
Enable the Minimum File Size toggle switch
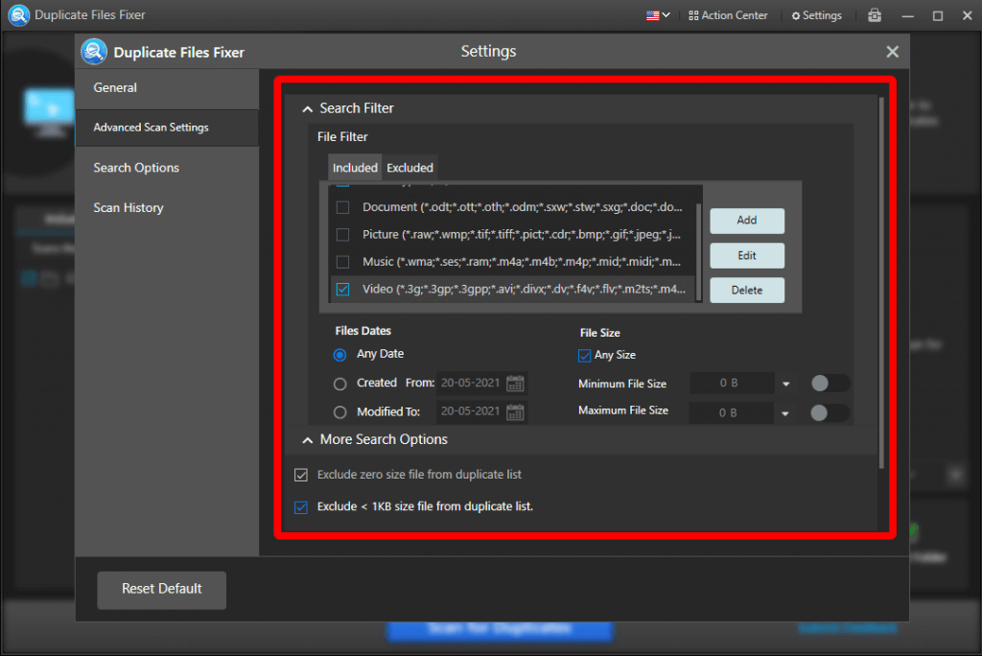coord(829,382)
